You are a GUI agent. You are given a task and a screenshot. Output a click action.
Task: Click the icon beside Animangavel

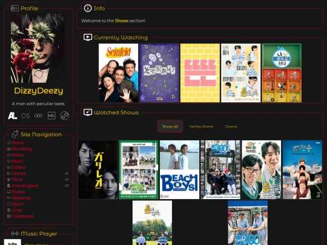coord(8,186)
